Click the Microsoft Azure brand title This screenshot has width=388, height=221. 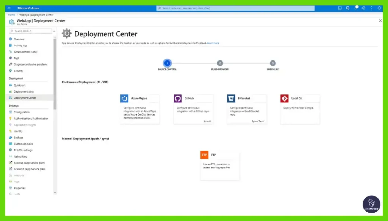click(28, 8)
